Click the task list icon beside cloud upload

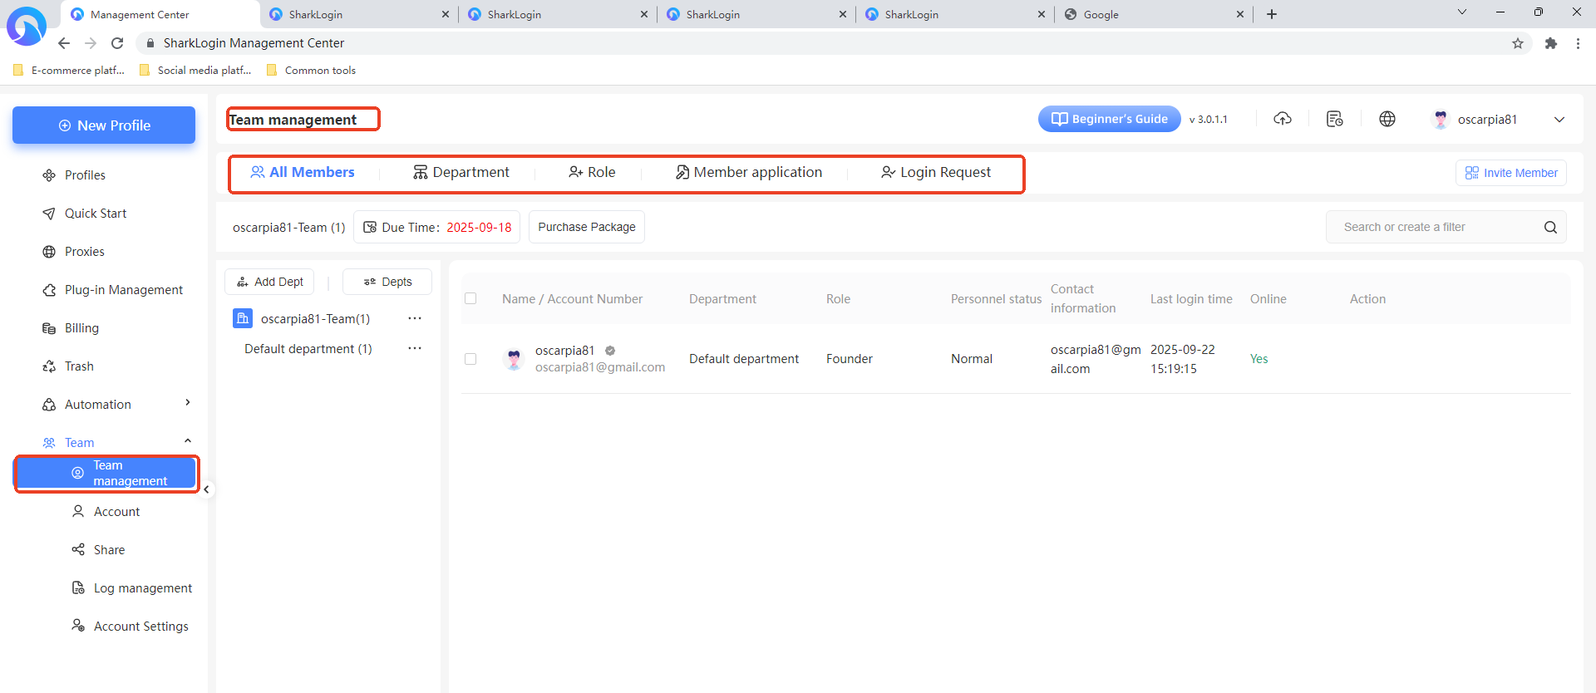point(1335,119)
